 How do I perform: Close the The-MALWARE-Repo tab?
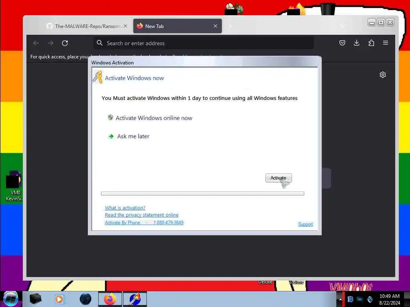[x=125, y=26]
